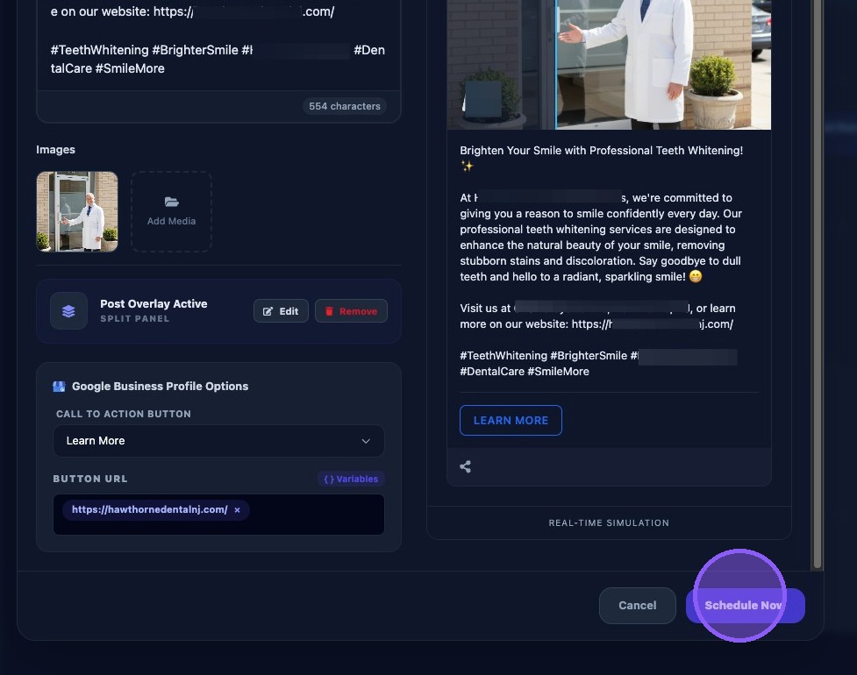
Task: Click the Schedule Now button
Action: click(745, 605)
